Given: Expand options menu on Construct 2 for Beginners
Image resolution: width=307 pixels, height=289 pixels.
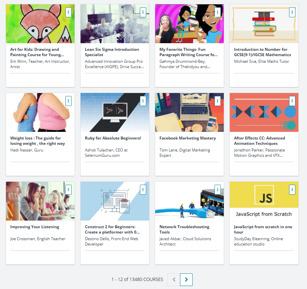Looking at the screenshot, I should tap(143, 190).
